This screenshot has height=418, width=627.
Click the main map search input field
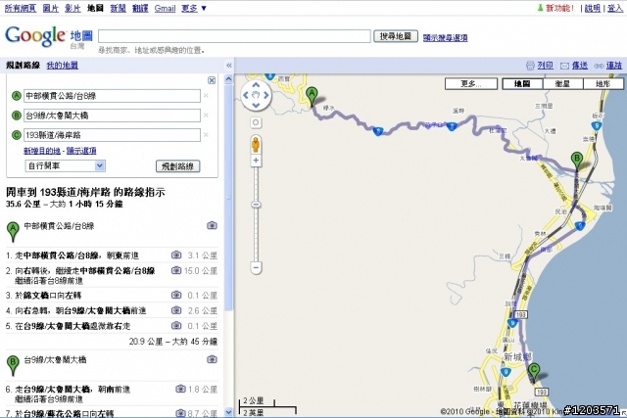pos(234,36)
